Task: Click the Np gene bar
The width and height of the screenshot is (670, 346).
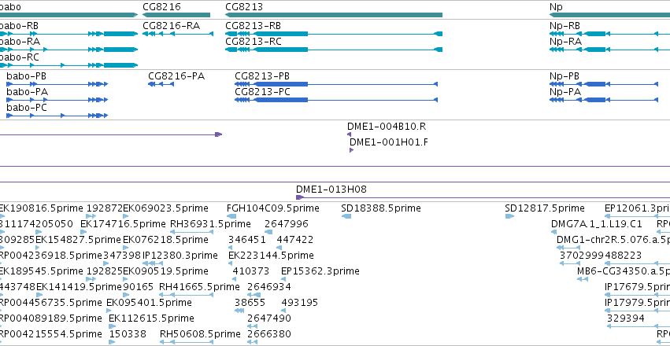Action: [609, 15]
